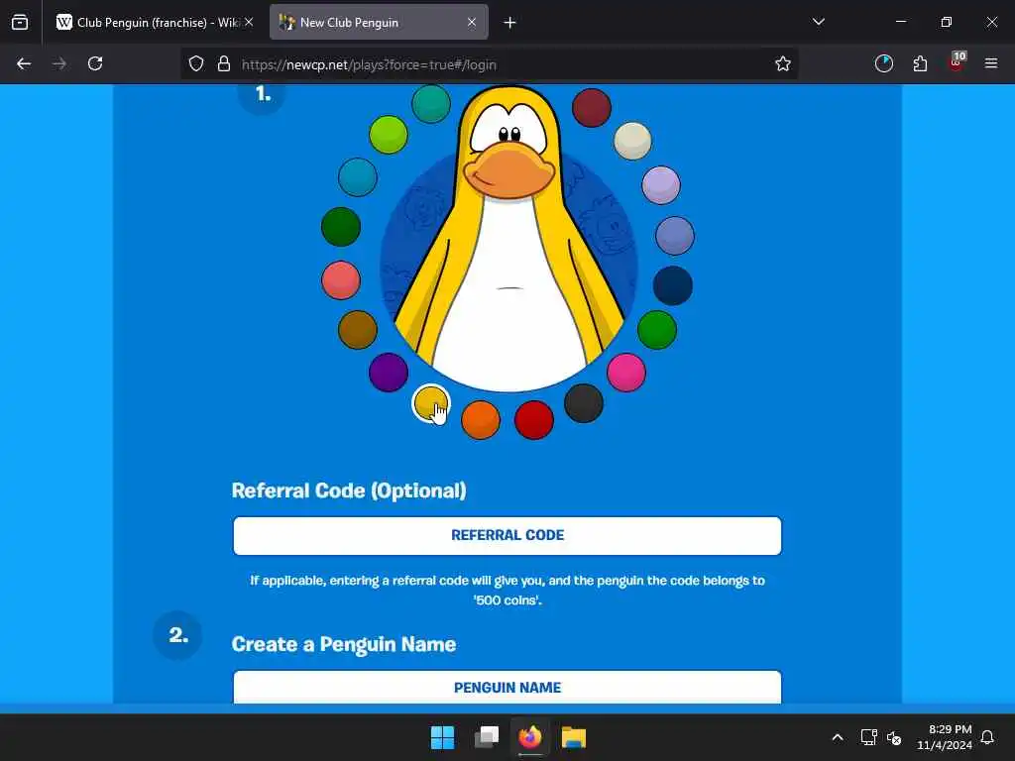Pick the periwinkle blue penguin color
Screen dimensions: 1015x761
tap(674, 236)
